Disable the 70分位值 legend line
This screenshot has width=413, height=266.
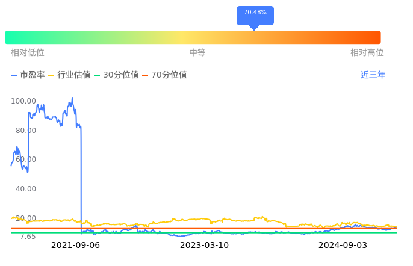tap(164, 75)
